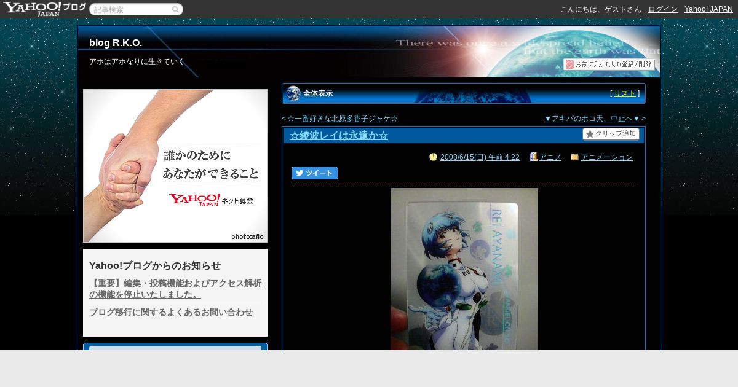Image resolution: width=738 pixels, height=387 pixels.
Task: Open 【重要】編集・投稿機能 notice link
Action: (x=175, y=289)
